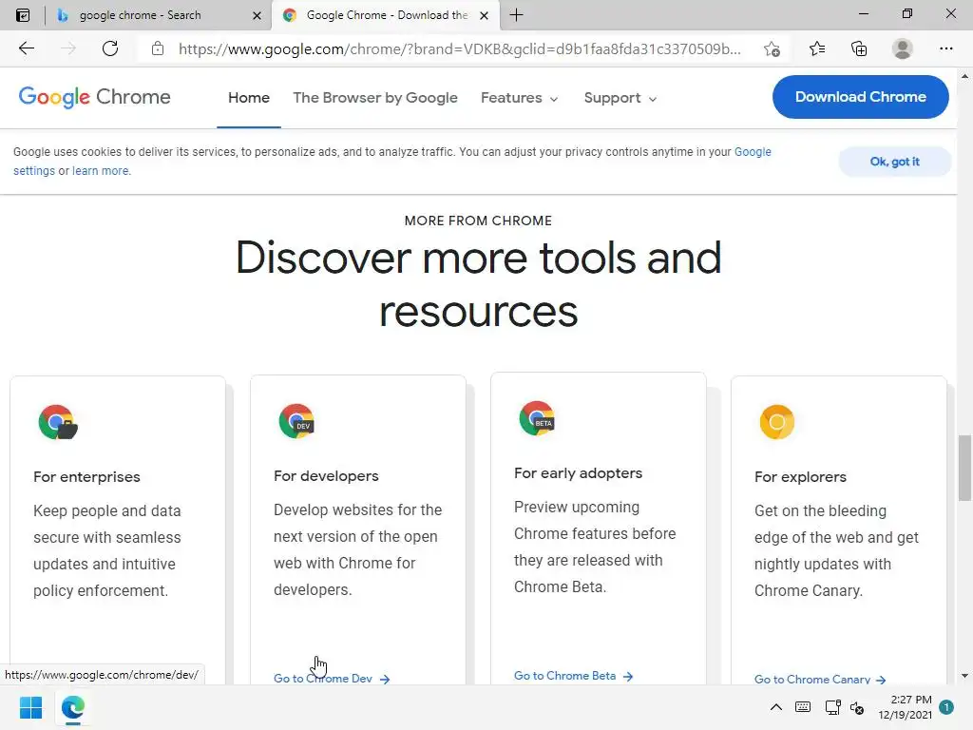Click the 'MORE FROM CHROME' label
This screenshot has height=730, width=973.
[x=479, y=221]
